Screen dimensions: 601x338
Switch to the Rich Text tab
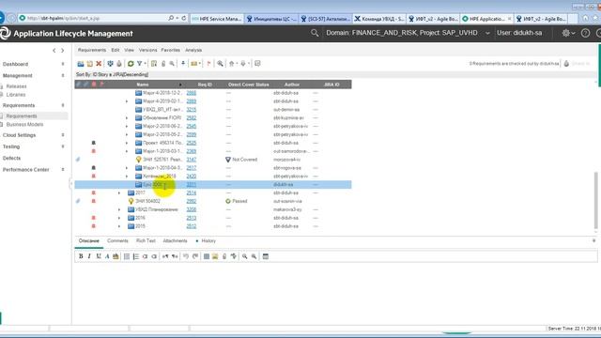click(x=146, y=241)
